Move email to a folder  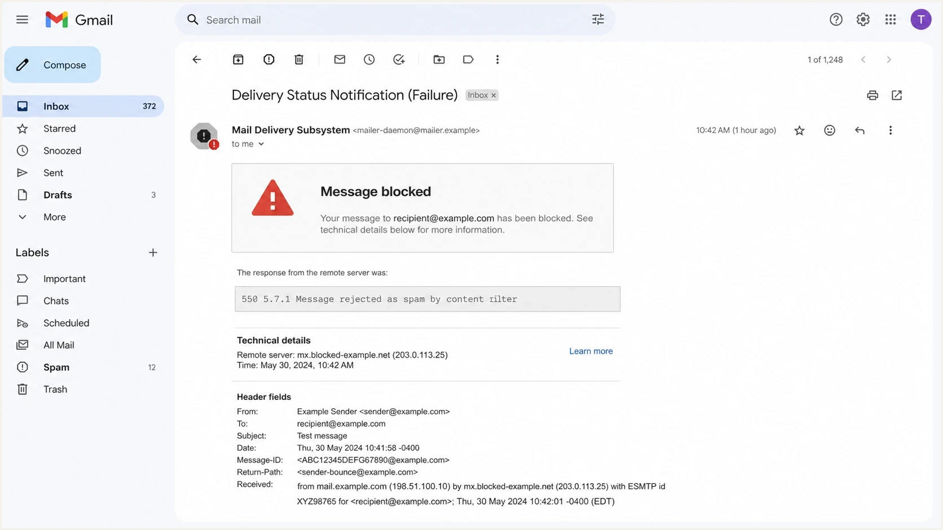439,59
